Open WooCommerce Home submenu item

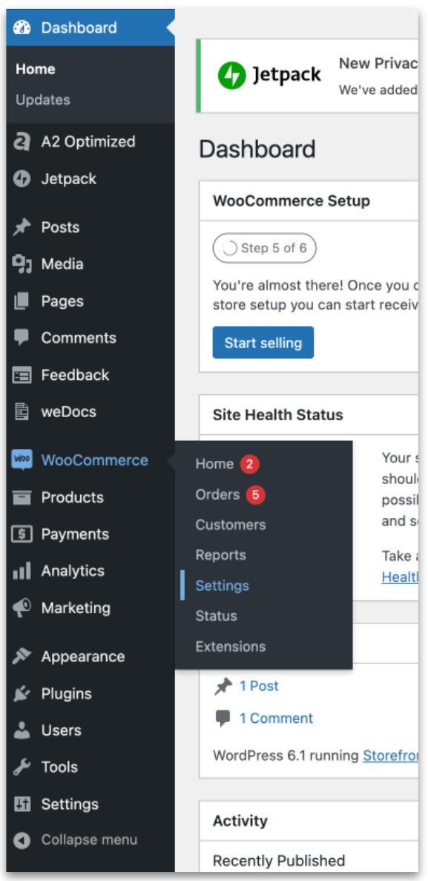[x=214, y=464]
